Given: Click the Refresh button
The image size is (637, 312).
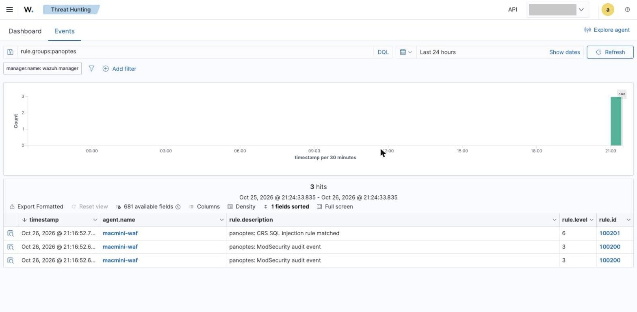Looking at the screenshot, I should tap(610, 52).
